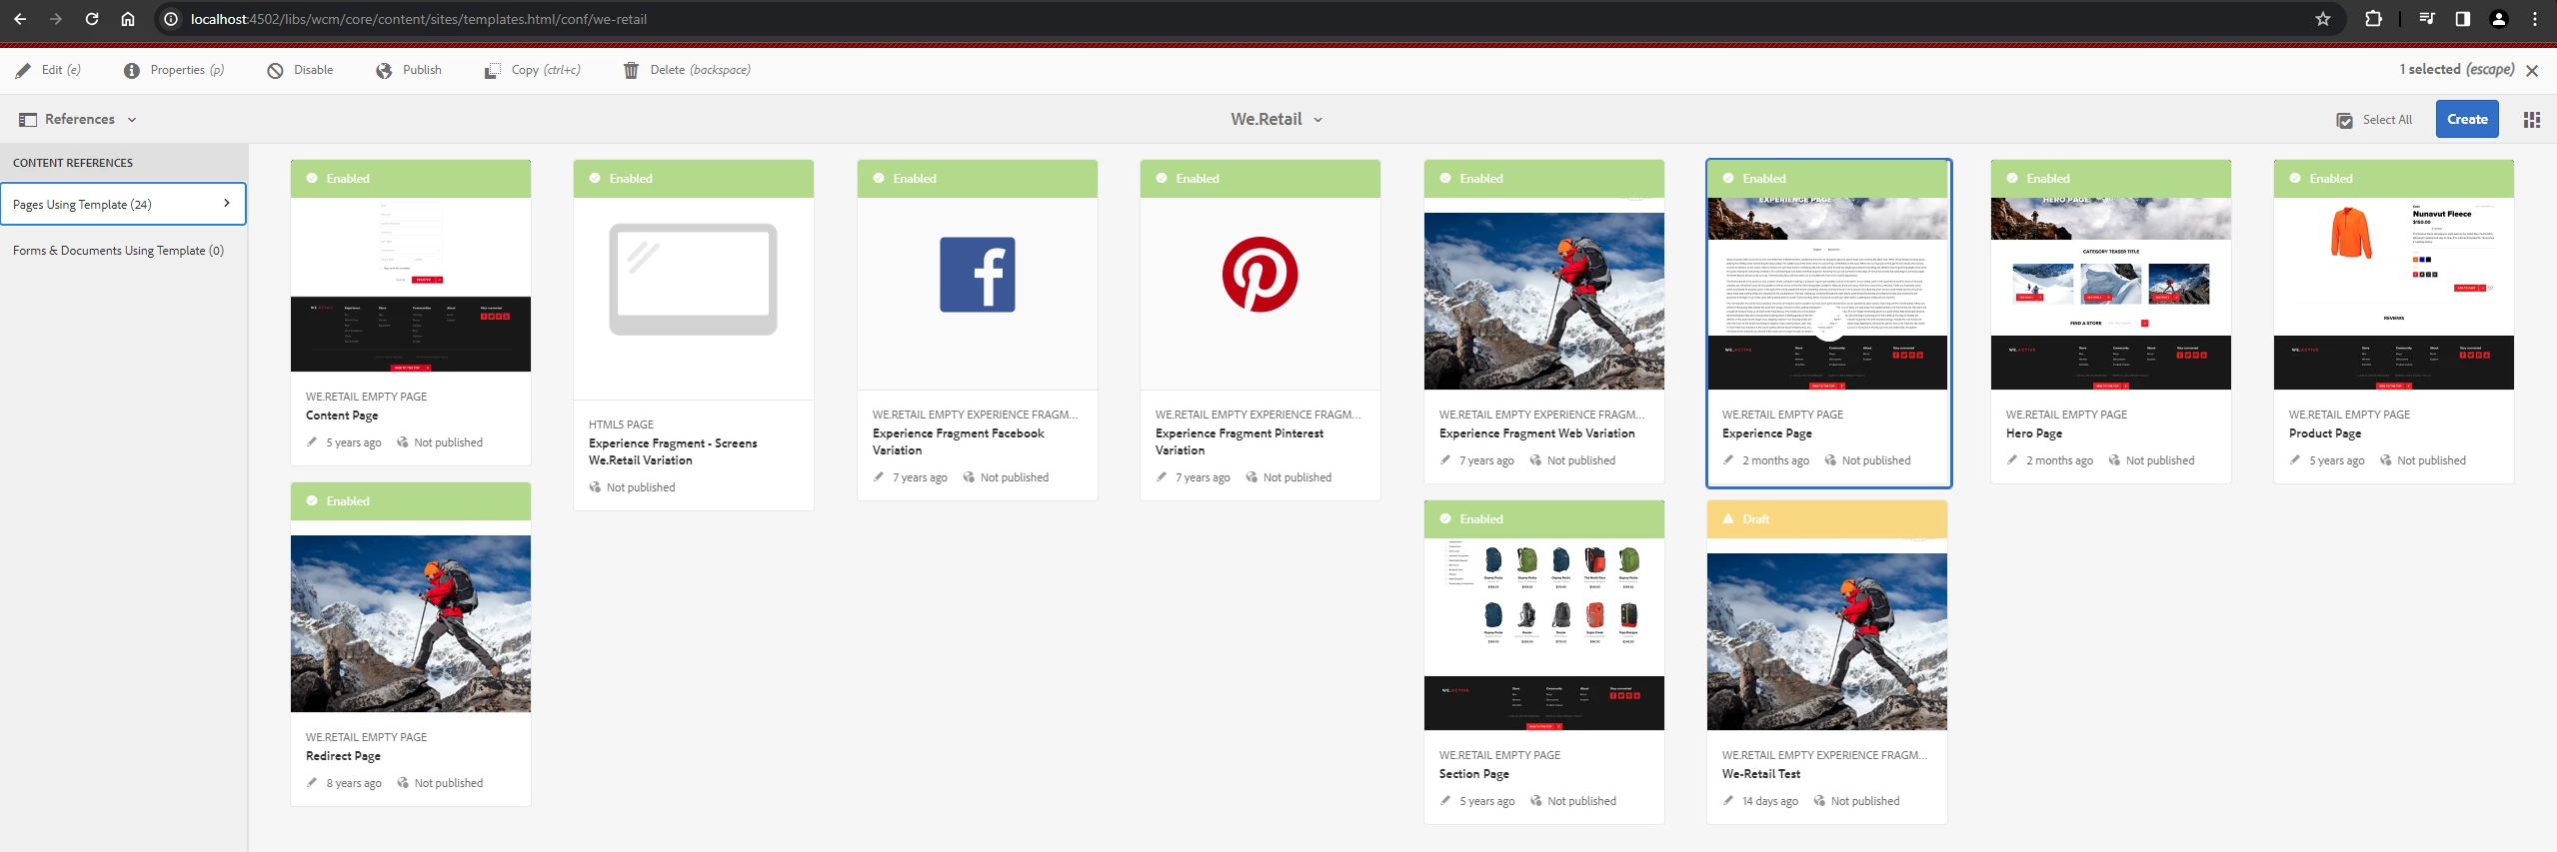This screenshot has height=852, width=2557.
Task: Click the '14 days ago' text on We-Retail Test
Action: coord(1769,801)
